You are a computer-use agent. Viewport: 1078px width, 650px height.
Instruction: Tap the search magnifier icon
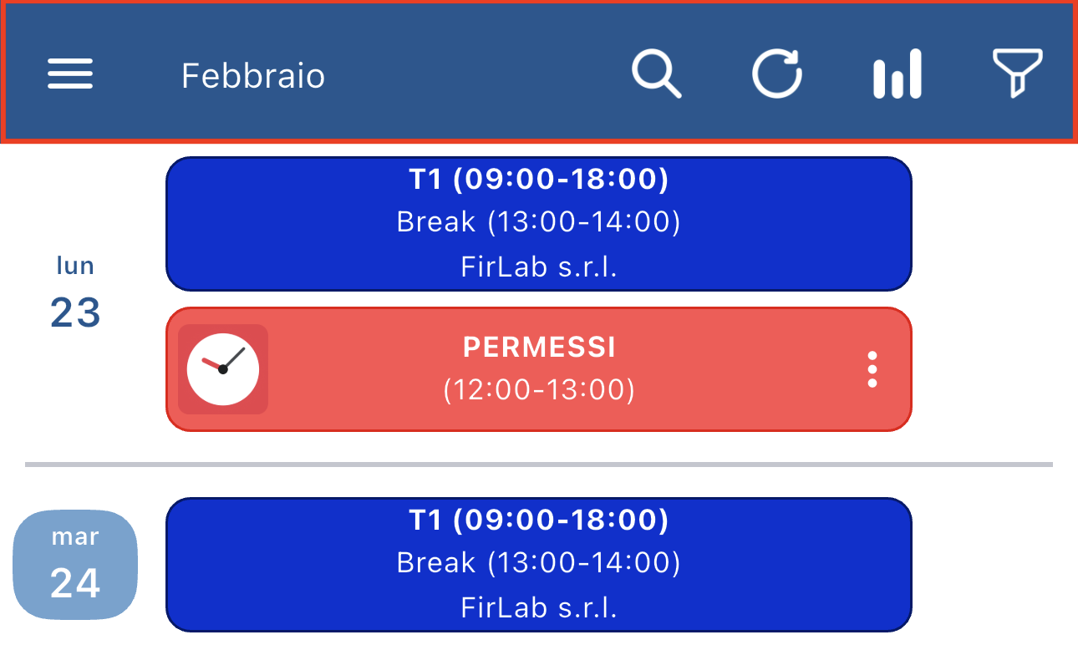click(656, 74)
